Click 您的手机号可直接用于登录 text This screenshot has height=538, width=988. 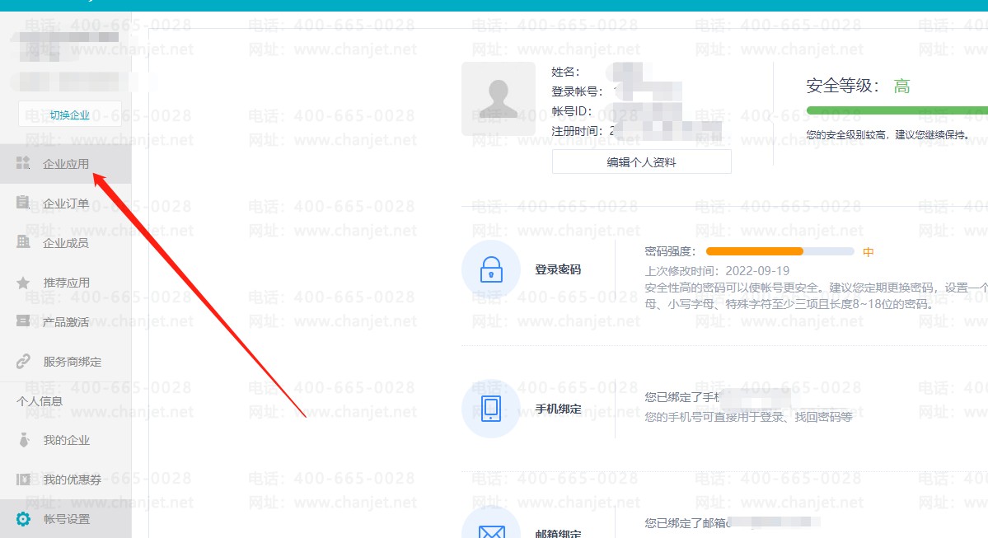pyautogui.click(x=748, y=416)
